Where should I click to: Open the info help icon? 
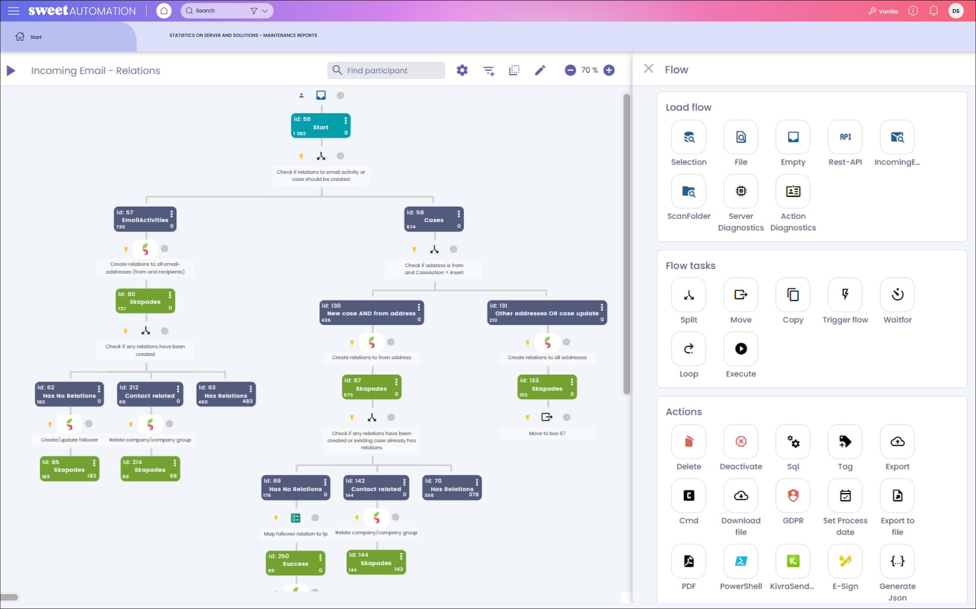click(913, 11)
